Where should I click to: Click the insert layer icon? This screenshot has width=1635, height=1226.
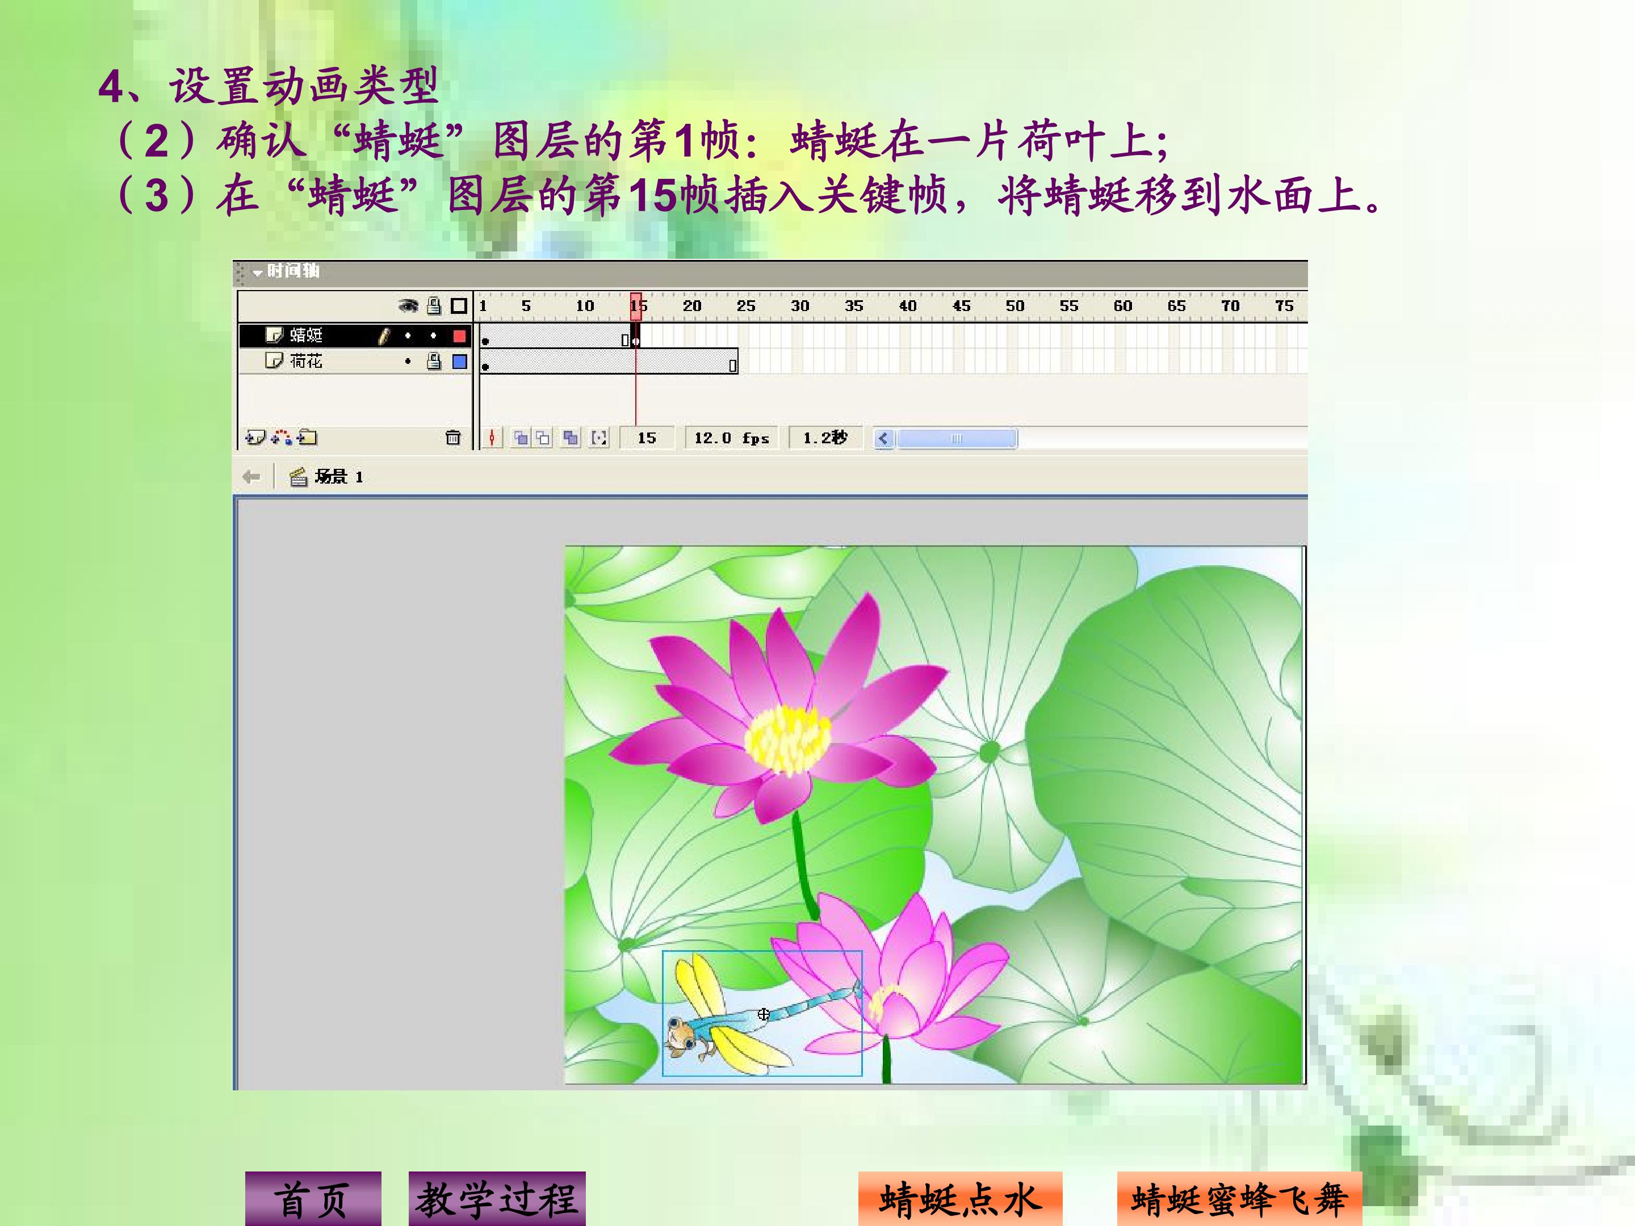click(x=255, y=438)
